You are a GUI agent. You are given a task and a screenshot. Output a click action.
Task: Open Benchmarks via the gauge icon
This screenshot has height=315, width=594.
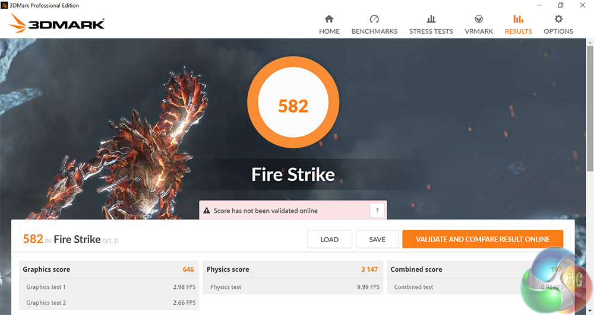[374, 19]
